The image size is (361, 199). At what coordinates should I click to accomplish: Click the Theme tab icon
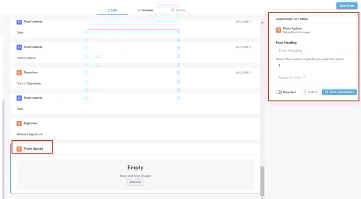coord(173,10)
